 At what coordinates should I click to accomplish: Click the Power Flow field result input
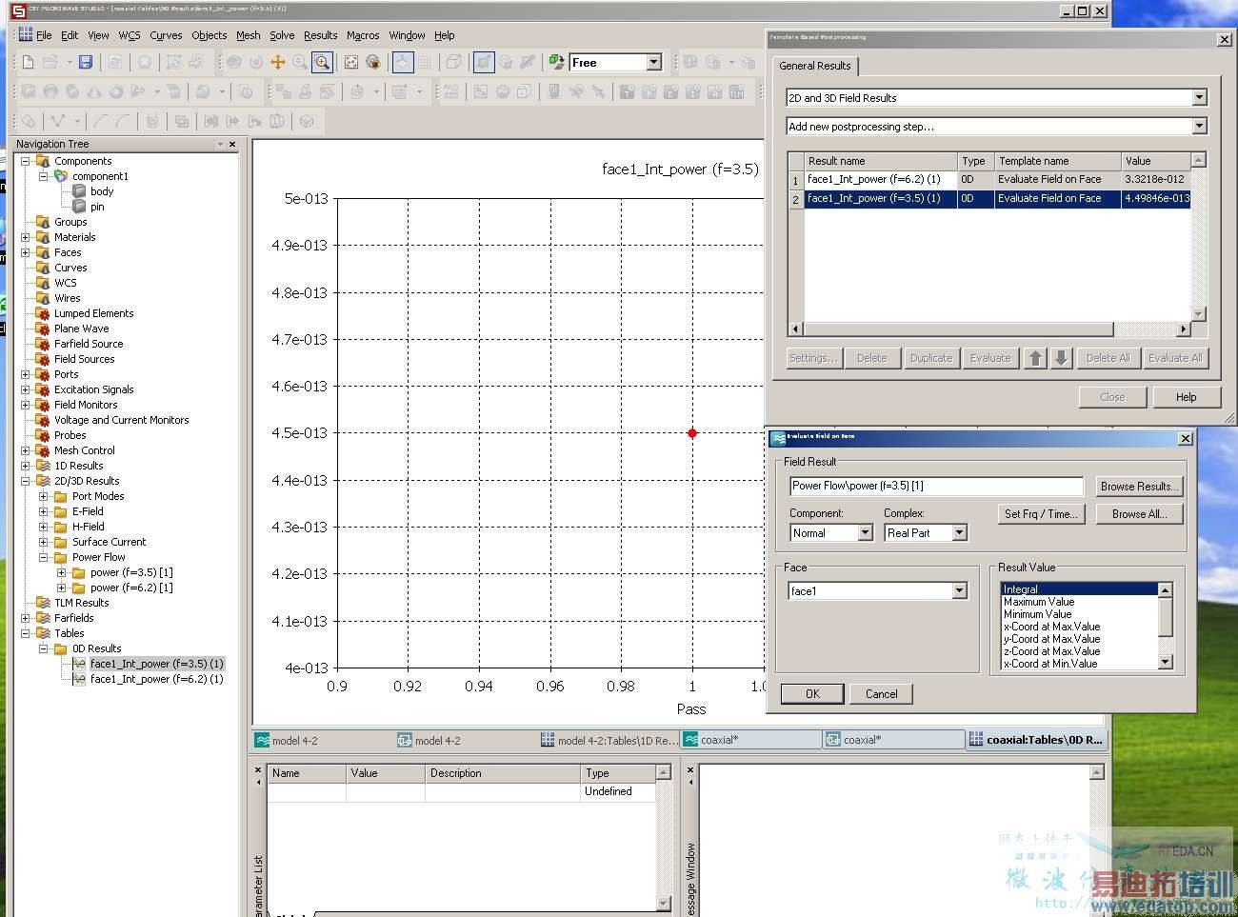(x=936, y=486)
